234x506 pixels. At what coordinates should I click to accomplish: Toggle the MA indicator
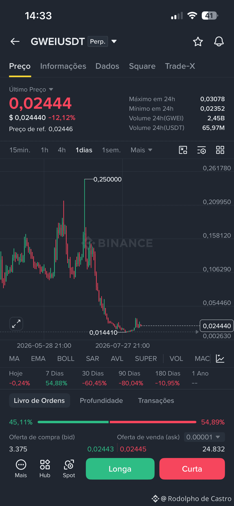point(14,359)
